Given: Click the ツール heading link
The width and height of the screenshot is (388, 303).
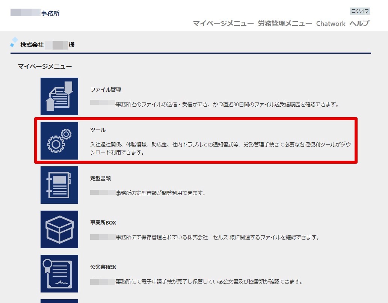Looking at the screenshot, I should tap(98, 130).
